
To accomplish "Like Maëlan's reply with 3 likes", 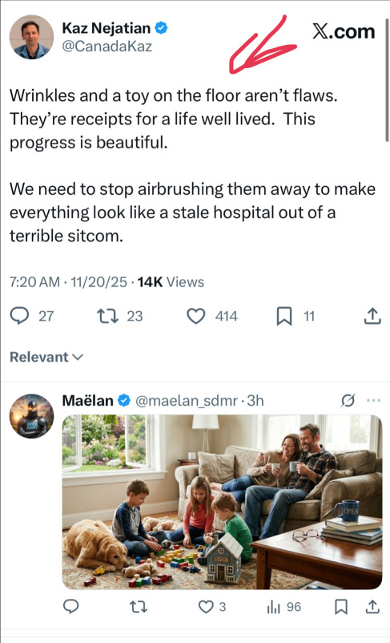I will (x=206, y=606).
